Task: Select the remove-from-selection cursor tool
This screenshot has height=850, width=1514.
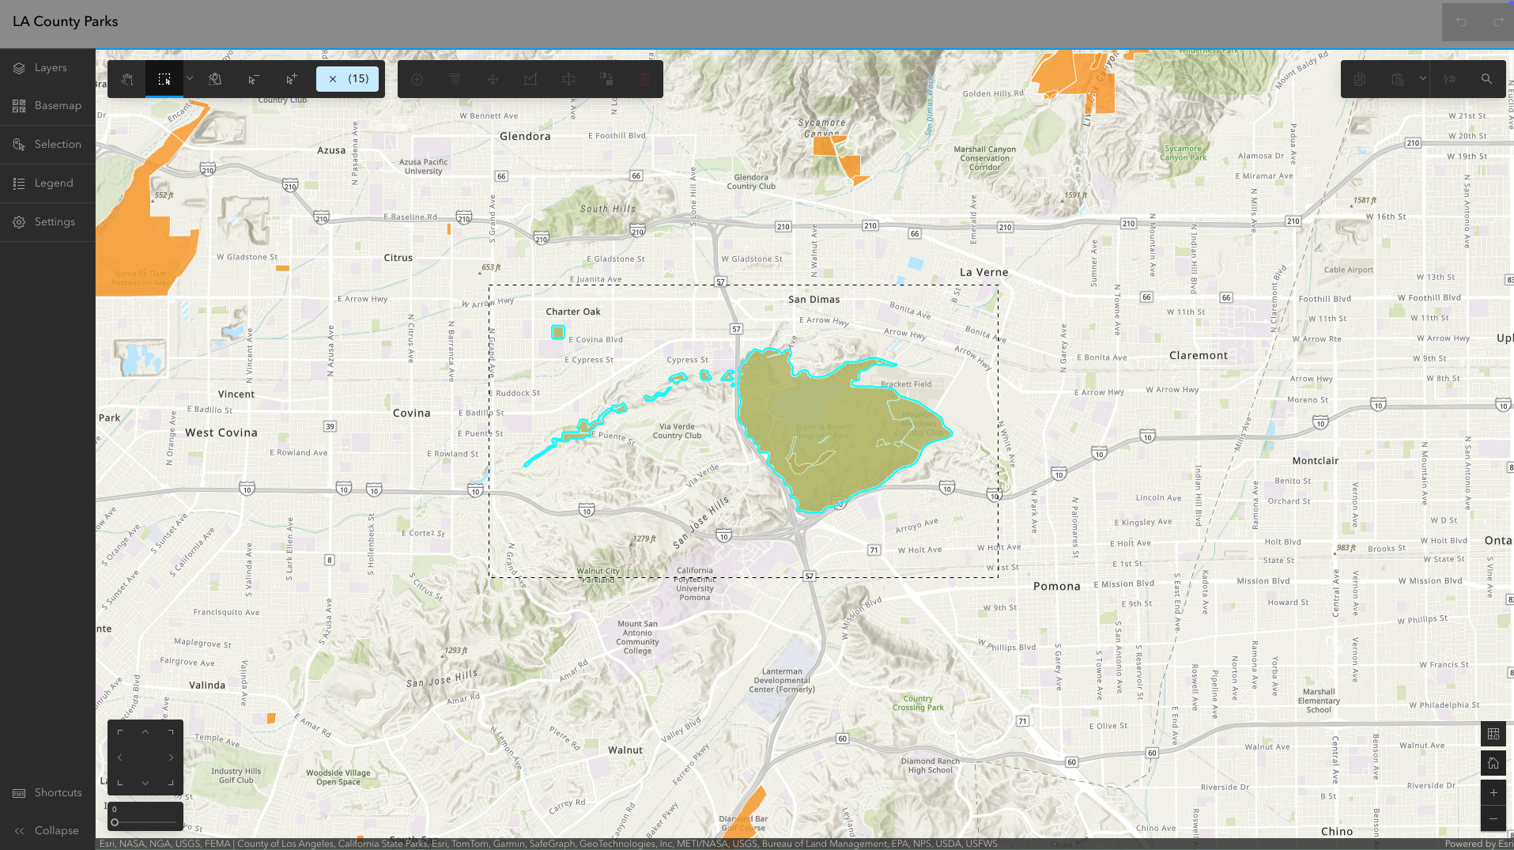Action: click(x=253, y=79)
